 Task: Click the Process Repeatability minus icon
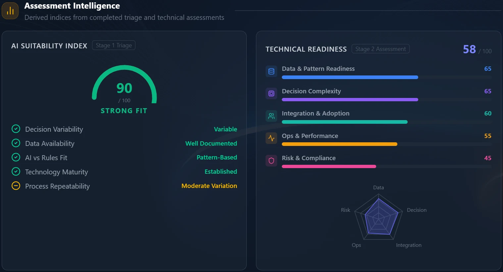pyautogui.click(x=16, y=186)
